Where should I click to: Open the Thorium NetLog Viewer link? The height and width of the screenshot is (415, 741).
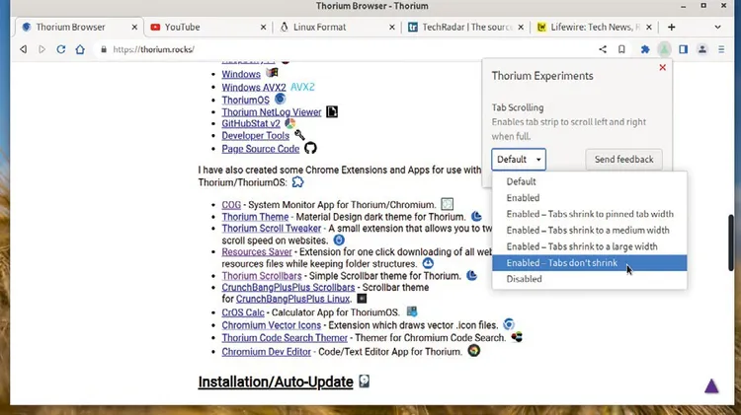(x=272, y=112)
